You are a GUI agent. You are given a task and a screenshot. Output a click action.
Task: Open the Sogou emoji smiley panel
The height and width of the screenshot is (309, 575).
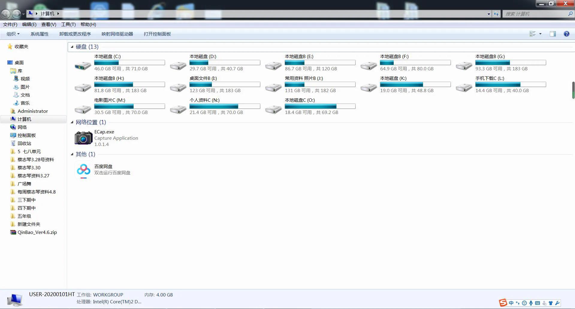(524, 303)
